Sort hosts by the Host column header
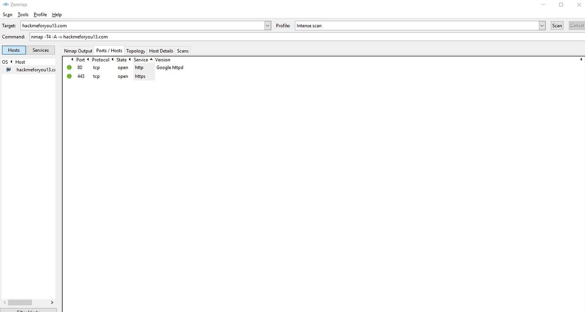The width and height of the screenshot is (585, 312). (20, 62)
